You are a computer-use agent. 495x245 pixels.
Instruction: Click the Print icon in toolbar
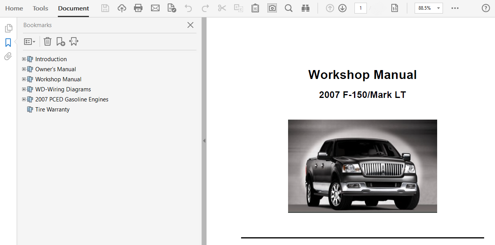[x=138, y=8]
